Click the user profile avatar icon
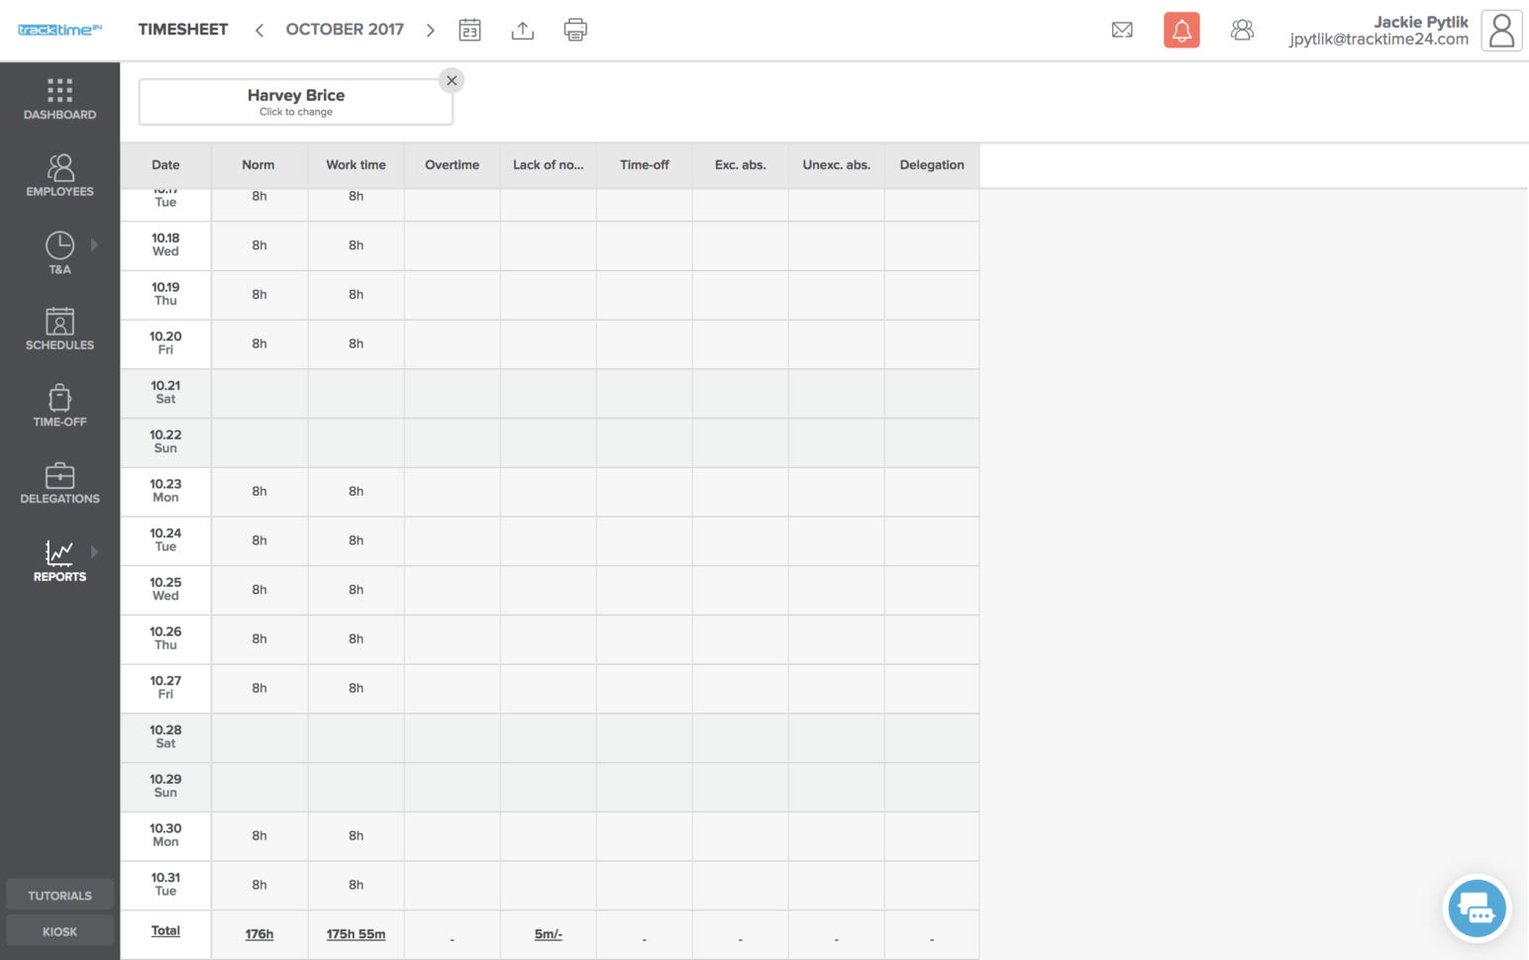 (1501, 30)
